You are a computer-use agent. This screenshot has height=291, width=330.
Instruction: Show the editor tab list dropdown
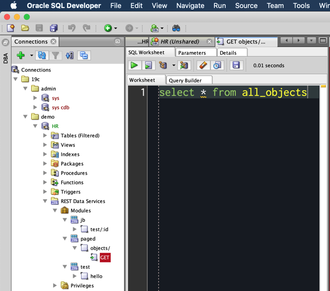point(311,40)
